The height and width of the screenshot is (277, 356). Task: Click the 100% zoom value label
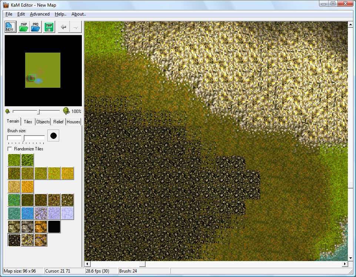[x=76, y=111]
